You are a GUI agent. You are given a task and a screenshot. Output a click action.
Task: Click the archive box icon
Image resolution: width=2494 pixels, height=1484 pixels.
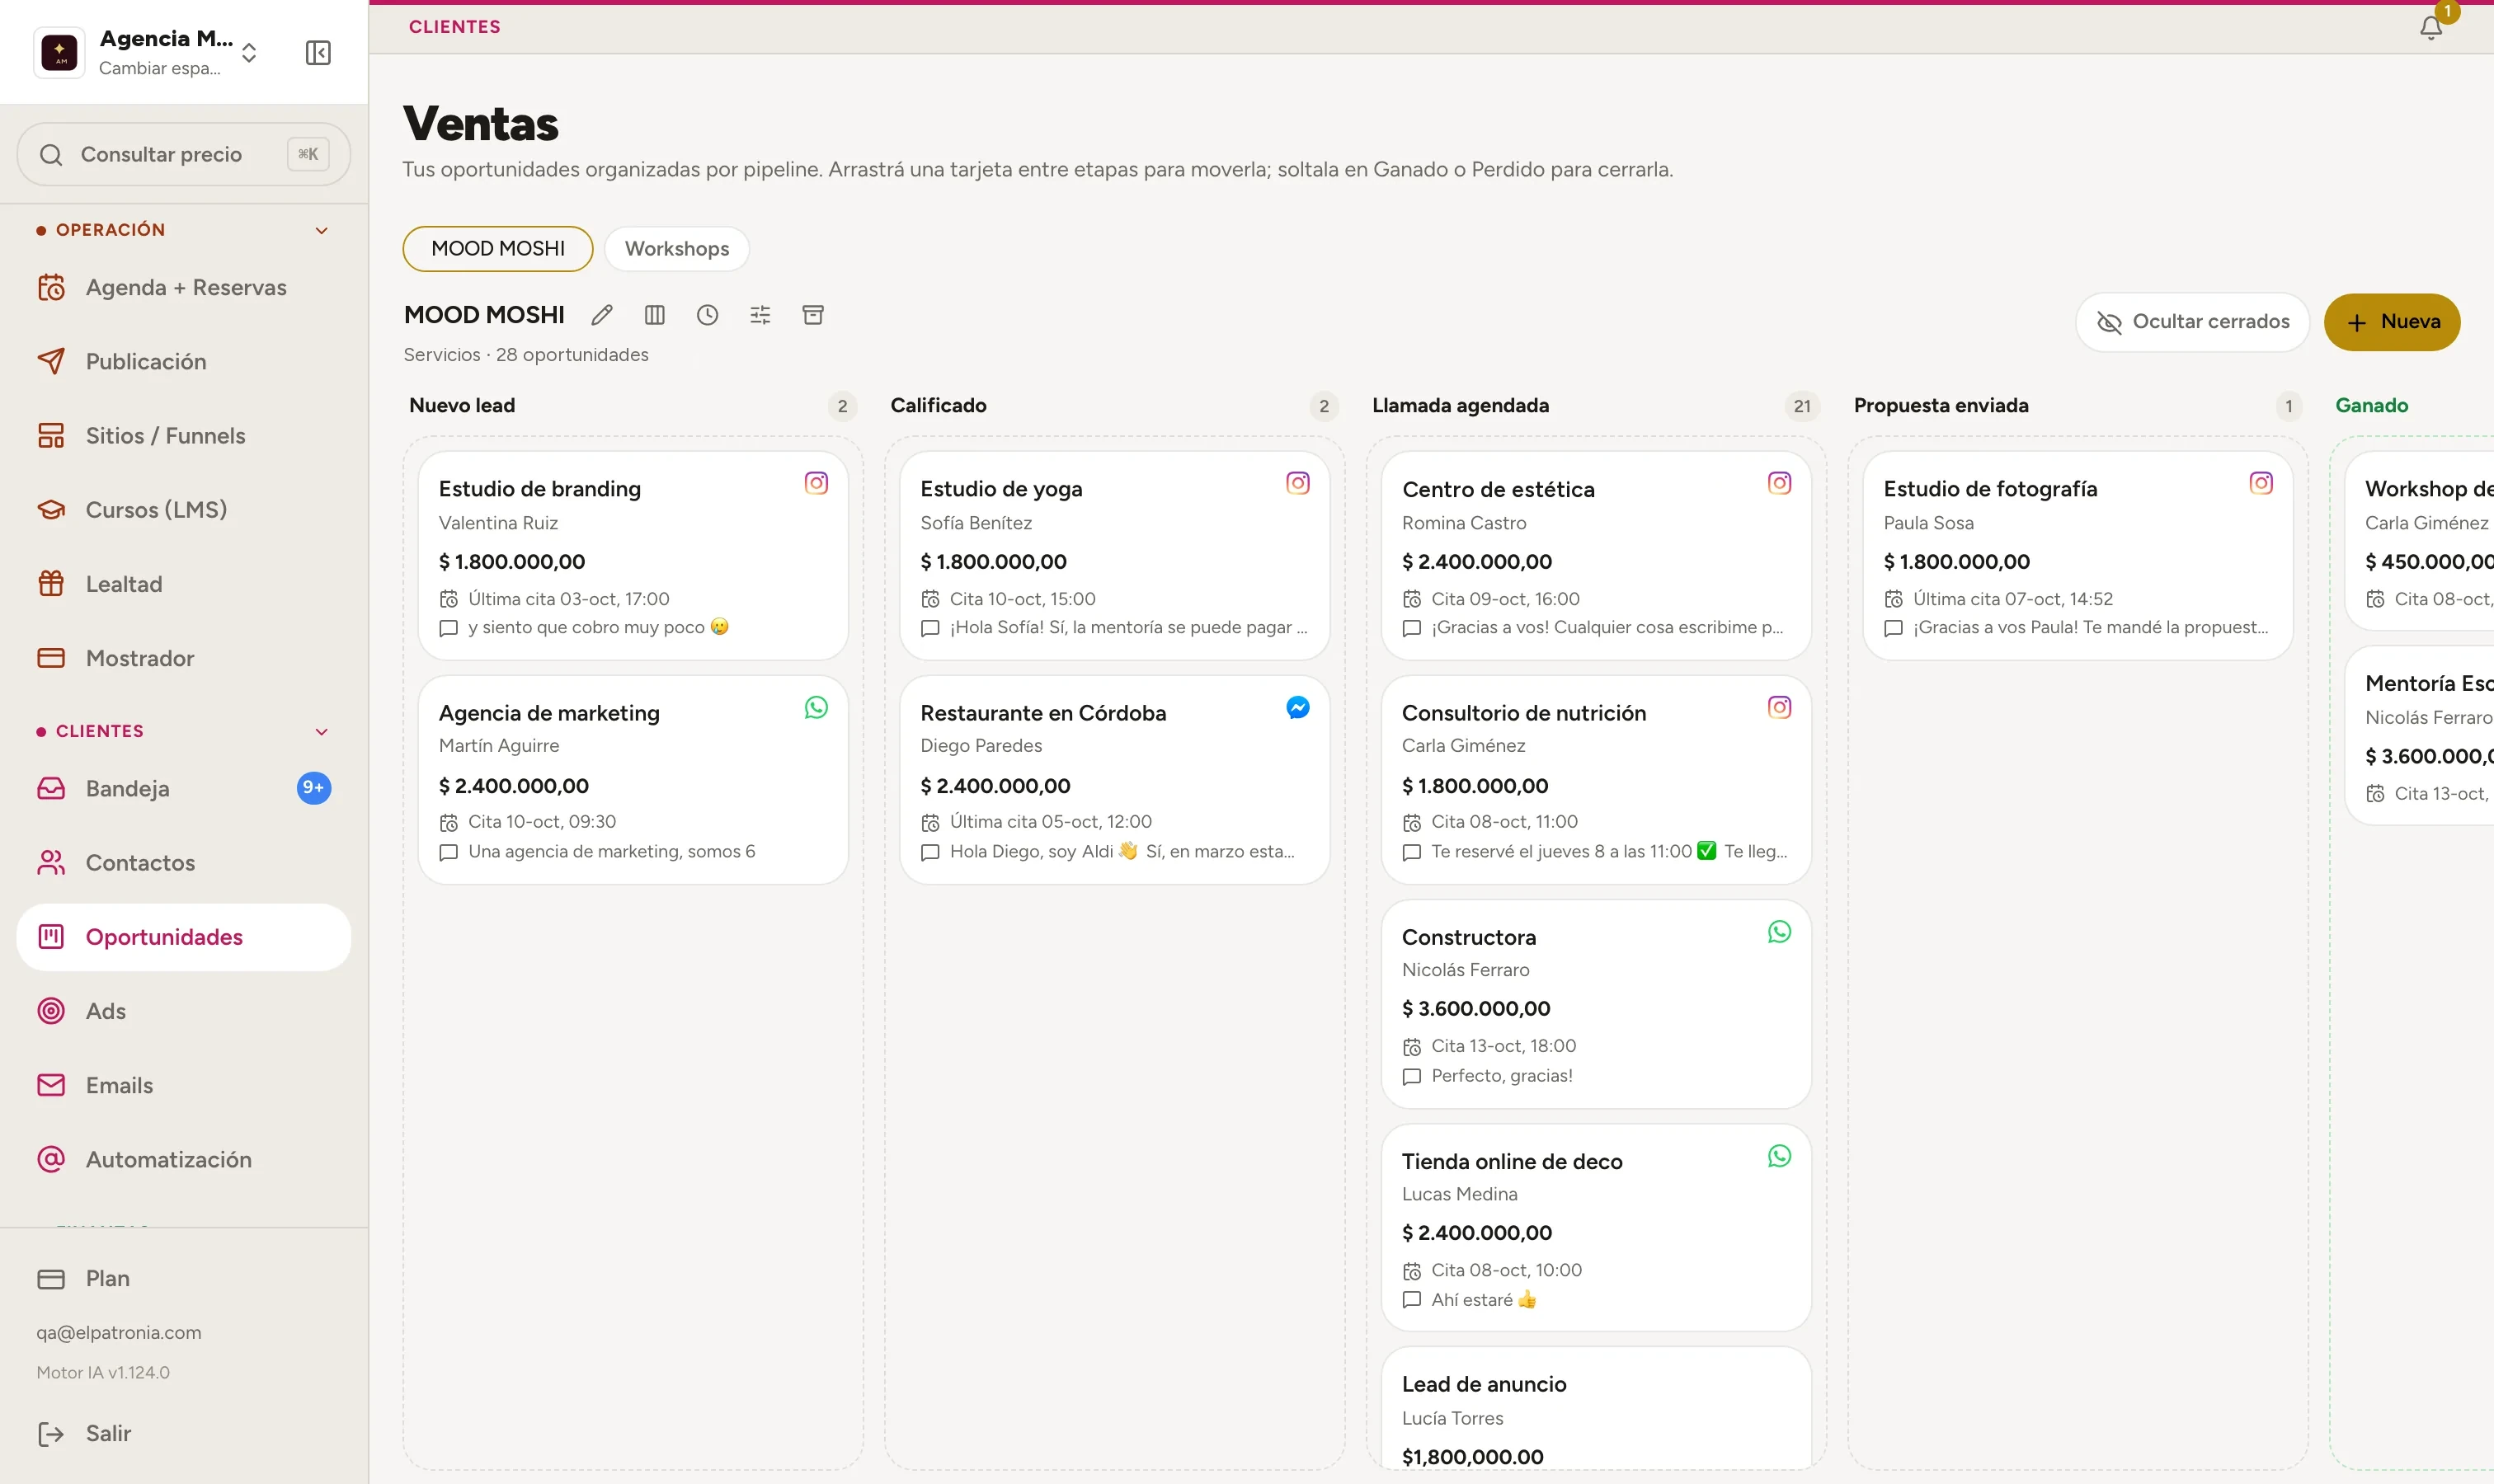813,315
